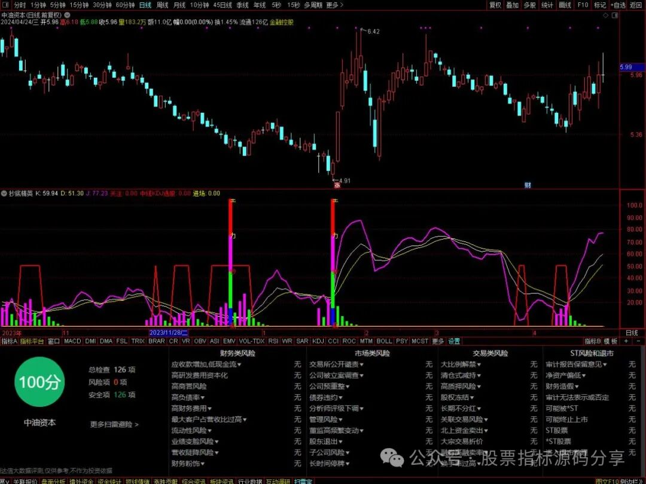
Task: Select the VOL-TDX indicator
Action: [251, 341]
